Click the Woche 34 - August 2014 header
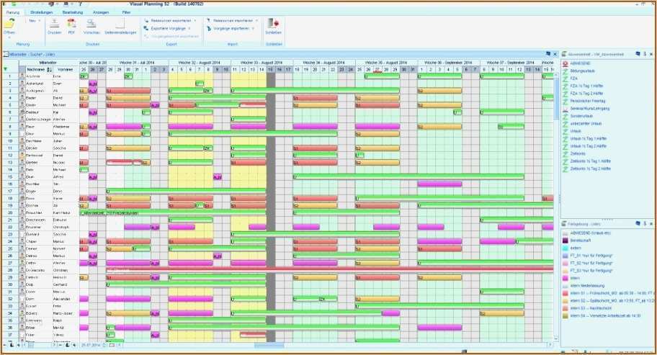Image resolution: width=657 pixels, height=355 pixels. (x=324, y=63)
